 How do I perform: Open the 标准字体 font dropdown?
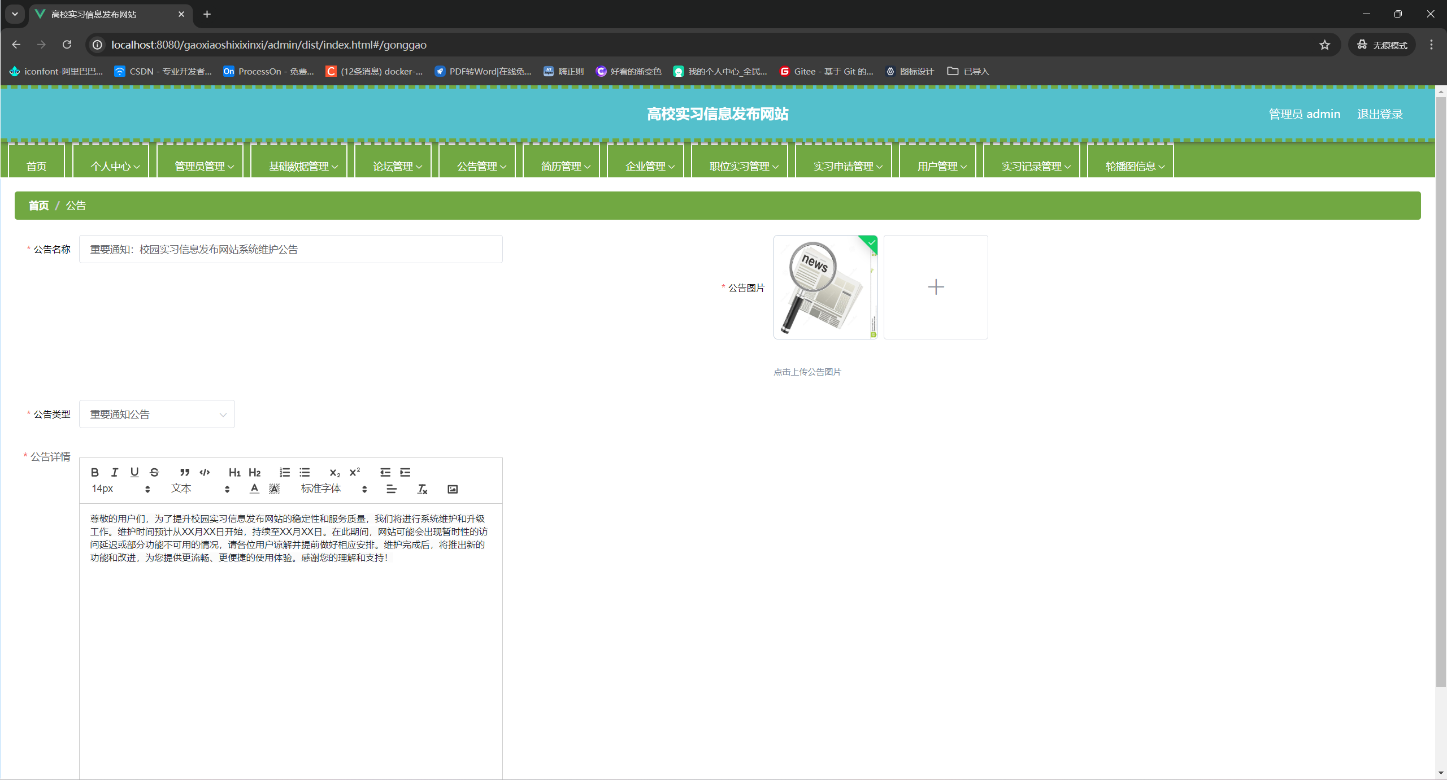(333, 489)
